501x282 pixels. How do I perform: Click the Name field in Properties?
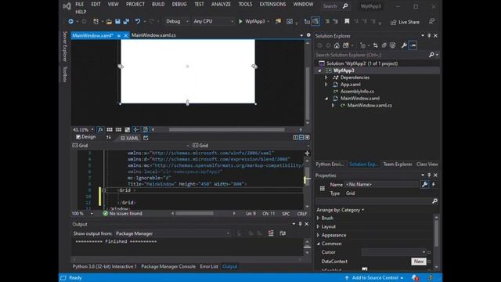point(381,185)
